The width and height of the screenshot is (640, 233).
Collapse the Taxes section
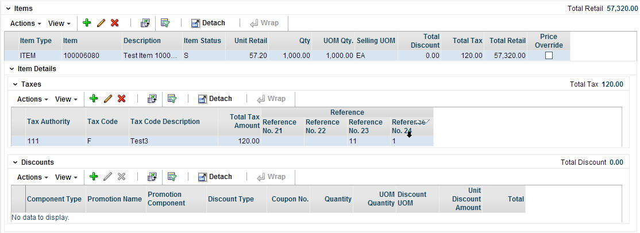[x=16, y=84]
